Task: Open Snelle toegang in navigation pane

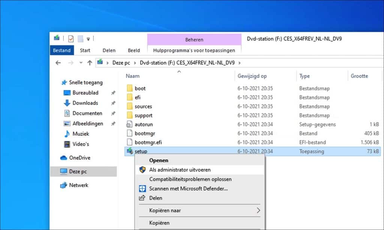Action: 86,82
